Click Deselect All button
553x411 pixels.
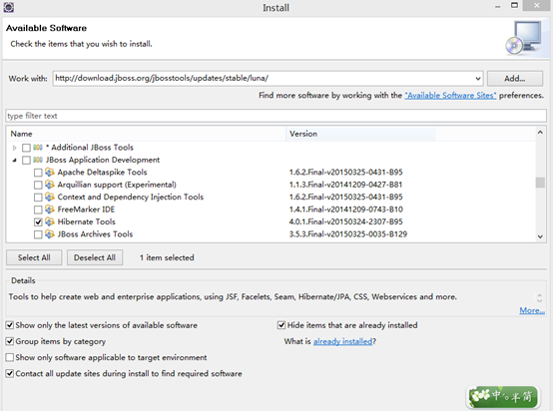(x=95, y=257)
